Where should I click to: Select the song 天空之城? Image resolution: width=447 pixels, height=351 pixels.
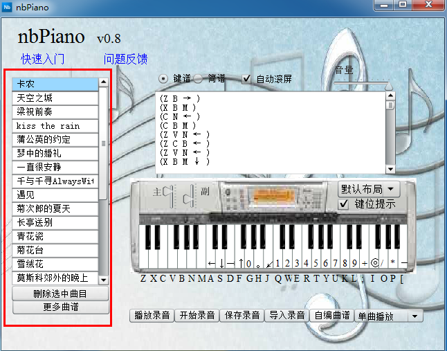click(55, 98)
